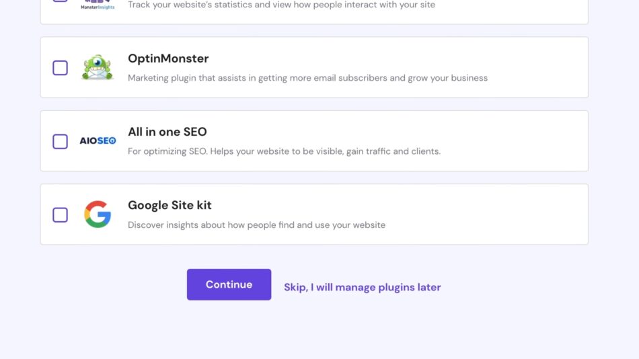The image size is (639, 359).
Task: Click the 'For optimizing SEO' description text
Action: [x=284, y=151]
